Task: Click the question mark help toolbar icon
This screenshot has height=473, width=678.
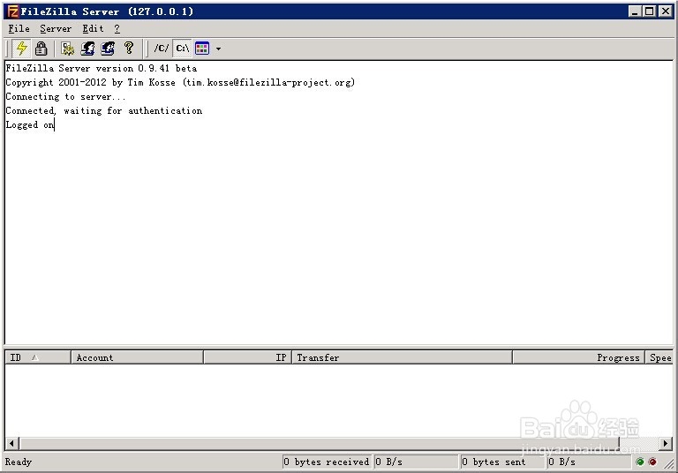Action: [128, 48]
